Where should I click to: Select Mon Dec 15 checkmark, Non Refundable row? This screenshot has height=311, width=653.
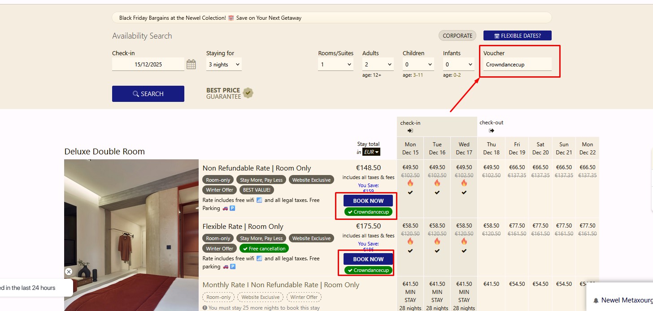click(410, 193)
